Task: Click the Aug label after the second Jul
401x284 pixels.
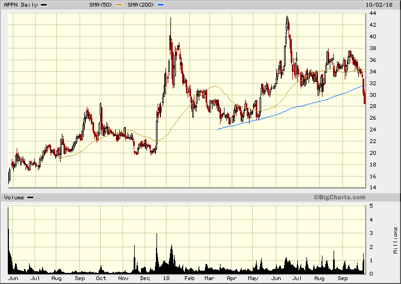Action: coord(320,278)
